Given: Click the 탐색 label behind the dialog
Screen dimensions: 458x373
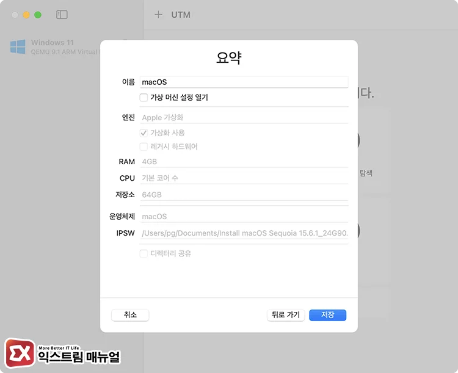Looking at the screenshot, I should click(366, 173).
